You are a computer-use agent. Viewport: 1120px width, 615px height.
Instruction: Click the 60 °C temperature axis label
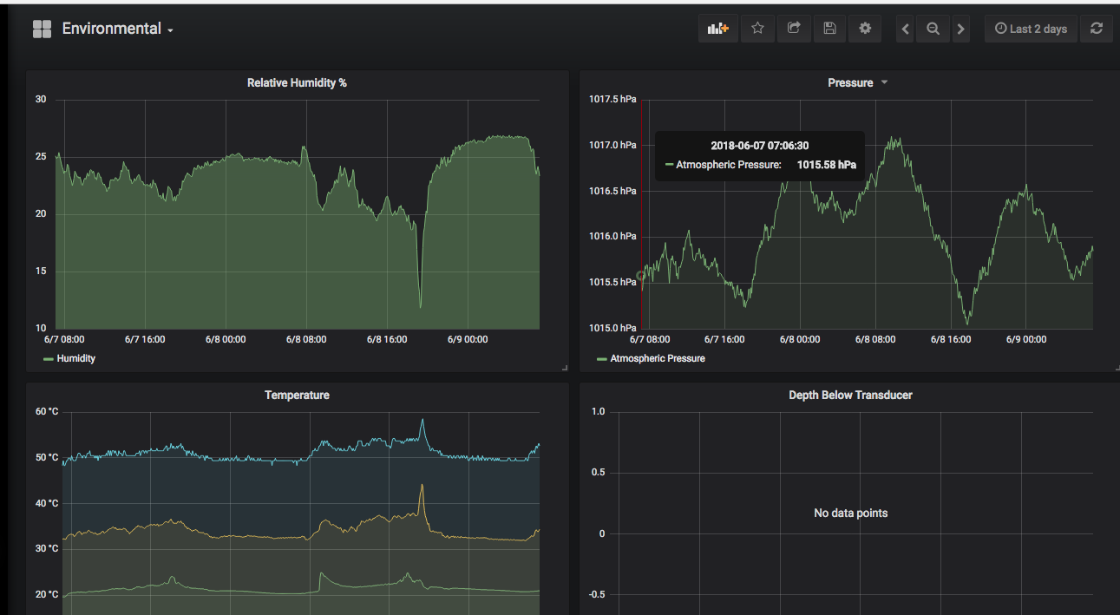click(47, 411)
